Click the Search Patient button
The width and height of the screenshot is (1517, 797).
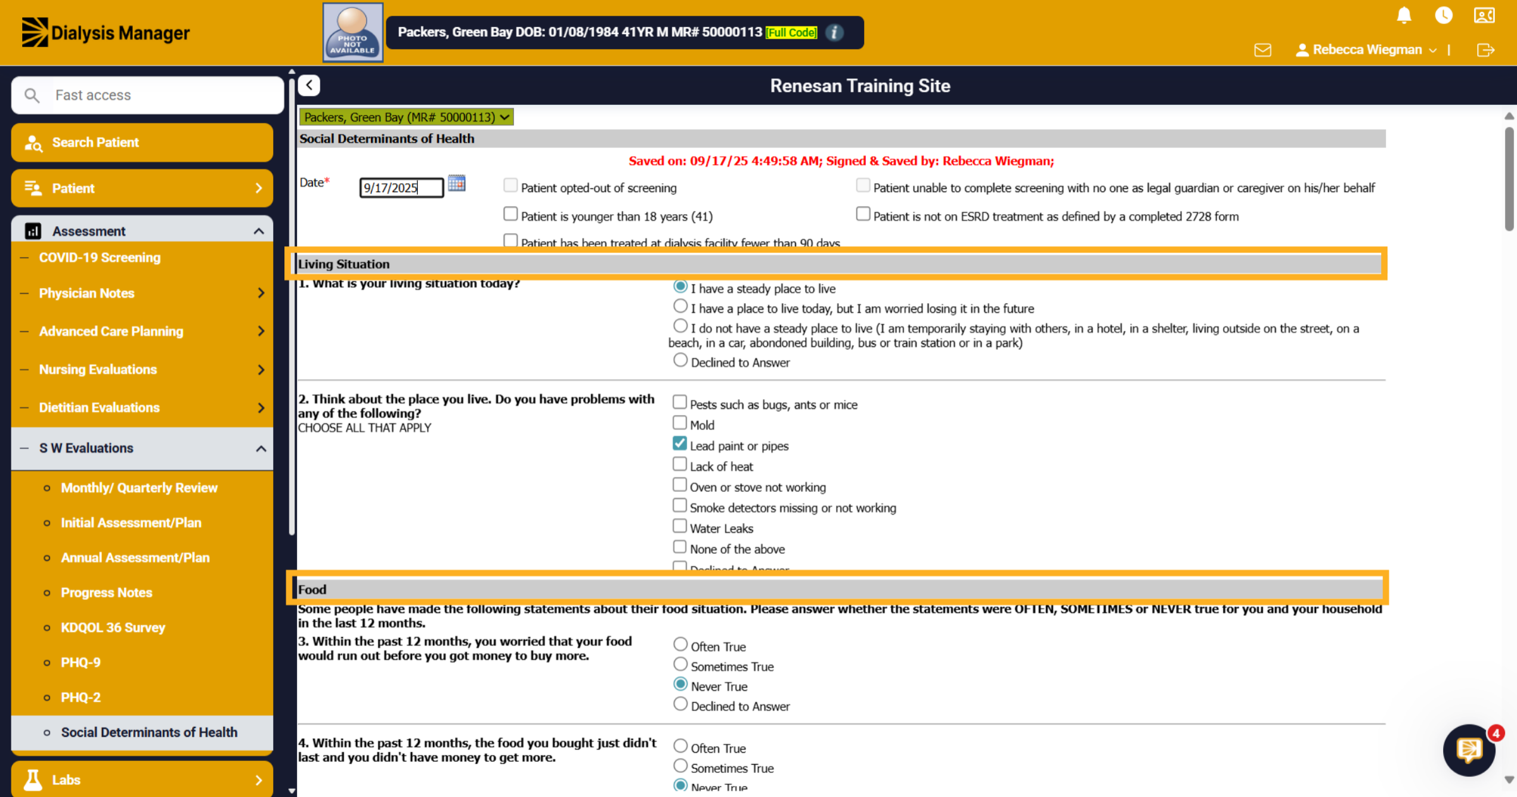click(x=142, y=143)
